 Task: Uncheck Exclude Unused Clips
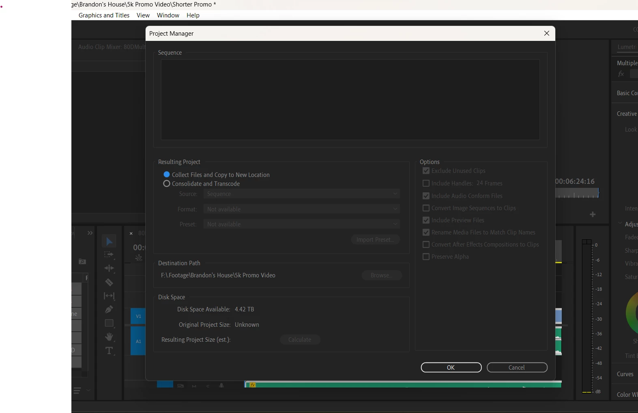[x=426, y=171]
